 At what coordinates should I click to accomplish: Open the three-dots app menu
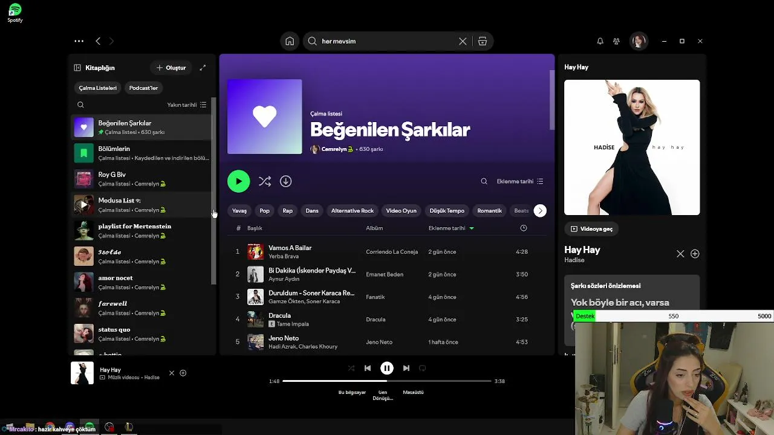(79, 41)
